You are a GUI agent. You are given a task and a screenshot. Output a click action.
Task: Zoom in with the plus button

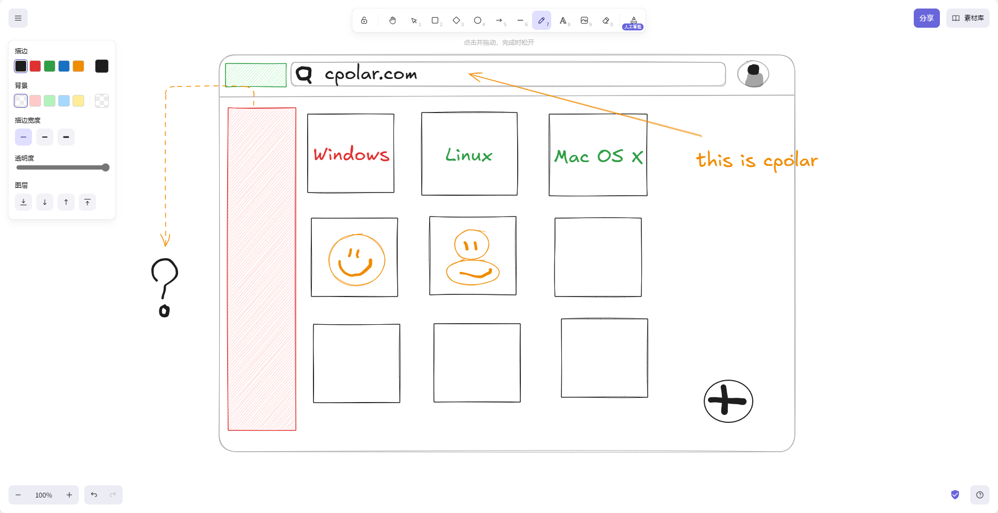pos(69,495)
